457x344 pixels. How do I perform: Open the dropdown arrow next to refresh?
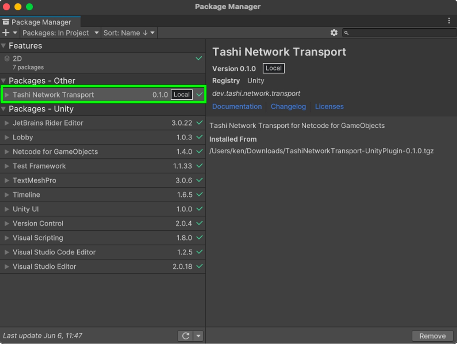coord(198,336)
